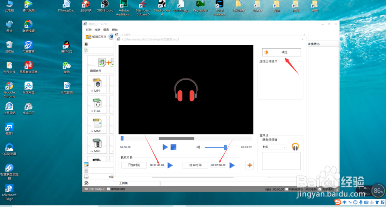Select the -> M4R format icon

tap(97, 145)
